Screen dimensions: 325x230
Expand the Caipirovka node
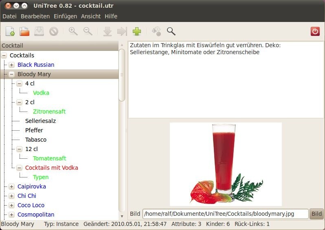pos(11,187)
